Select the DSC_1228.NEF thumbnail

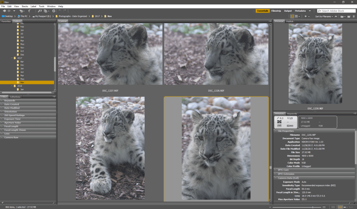click(216, 54)
